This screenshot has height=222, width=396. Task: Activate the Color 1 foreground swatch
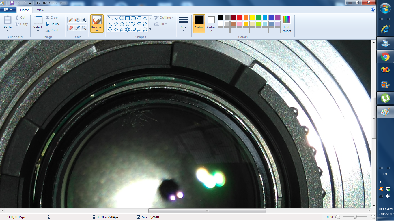pyautogui.click(x=199, y=24)
